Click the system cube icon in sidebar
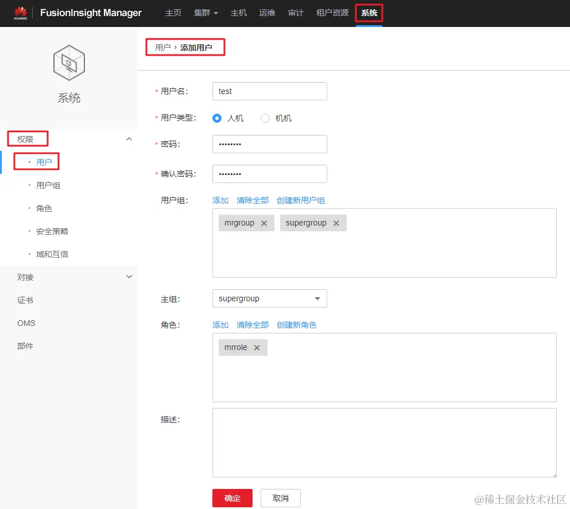Viewport: 570px width, 509px height. pos(69,63)
